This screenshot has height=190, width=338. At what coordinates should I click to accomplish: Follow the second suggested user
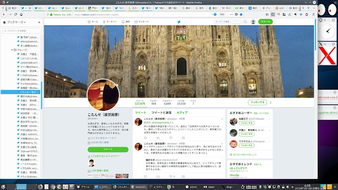247,134
